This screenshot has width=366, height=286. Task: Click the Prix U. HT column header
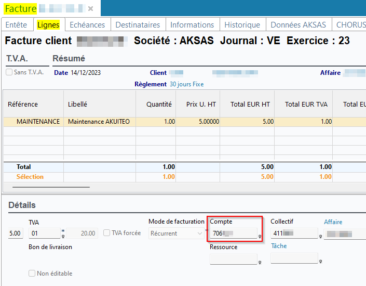coord(198,104)
